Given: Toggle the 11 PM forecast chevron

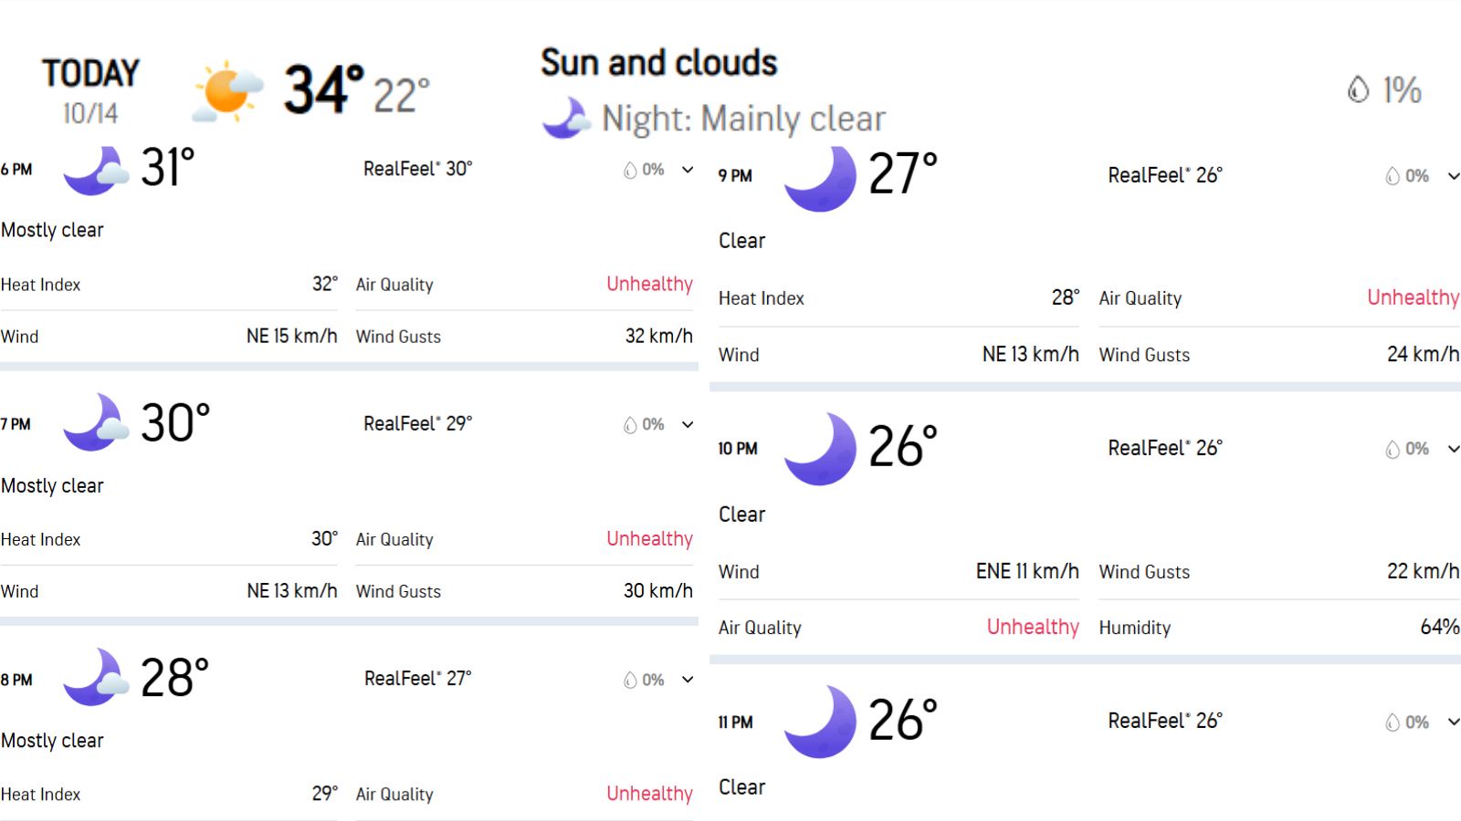Looking at the screenshot, I should click(x=1454, y=722).
